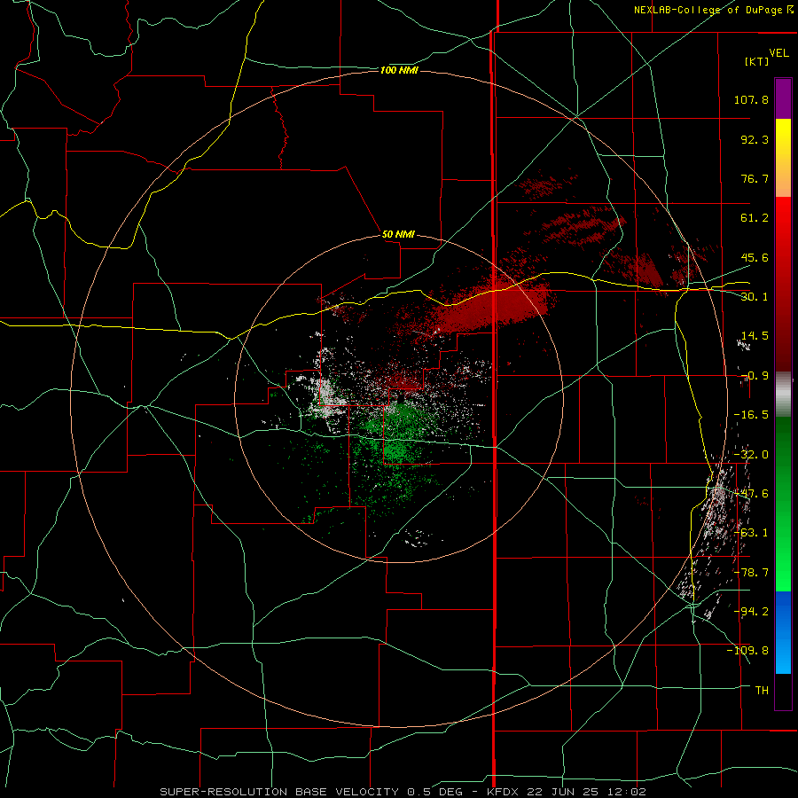Click the 30.1 legend value
Image resolution: width=798 pixels, height=798 pixels.
[x=755, y=297]
